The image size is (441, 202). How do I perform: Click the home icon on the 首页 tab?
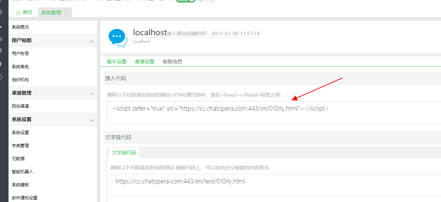(19, 12)
